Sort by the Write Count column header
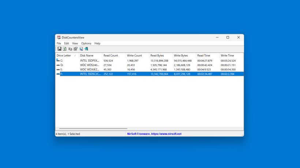 click(x=137, y=55)
